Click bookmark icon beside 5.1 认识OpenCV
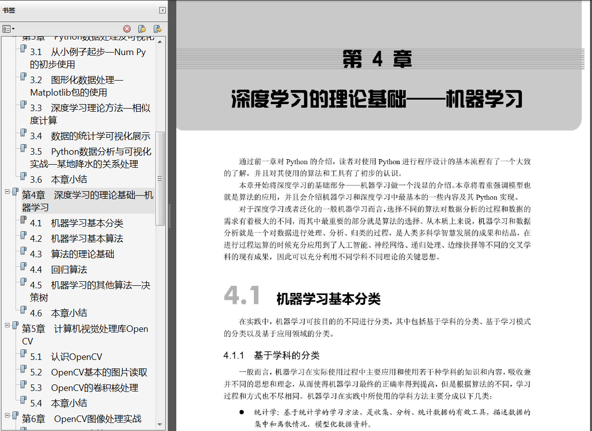 point(24,353)
